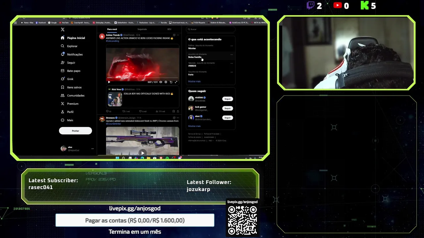Click the Grok icon on Strenson post

pyautogui.click(x=174, y=118)
